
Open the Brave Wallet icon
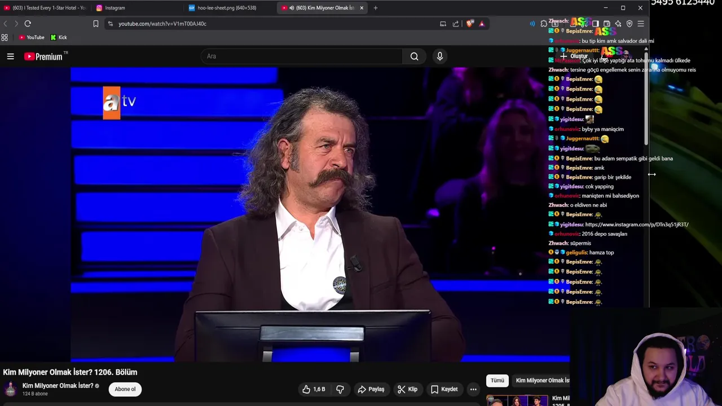[x=607, y=24]
